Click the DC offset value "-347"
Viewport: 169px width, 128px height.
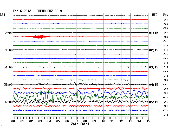165,33
